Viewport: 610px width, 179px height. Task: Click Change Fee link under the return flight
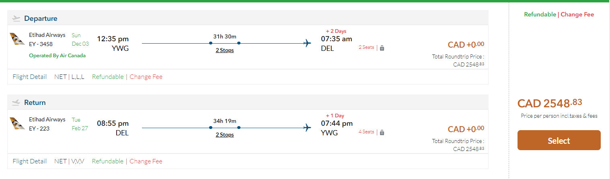coord(146,161)
